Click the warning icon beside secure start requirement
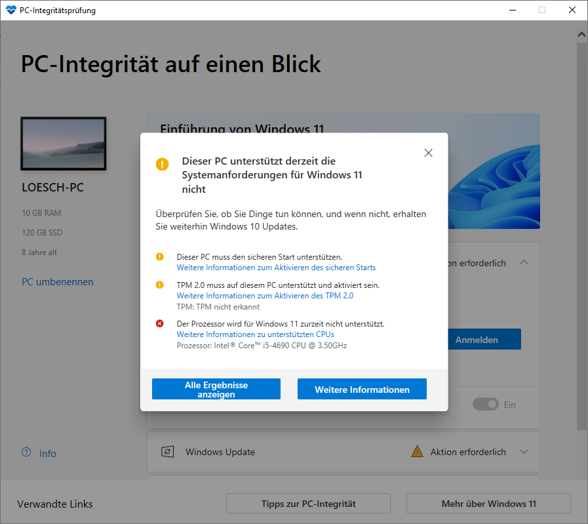 pos(159,257)
